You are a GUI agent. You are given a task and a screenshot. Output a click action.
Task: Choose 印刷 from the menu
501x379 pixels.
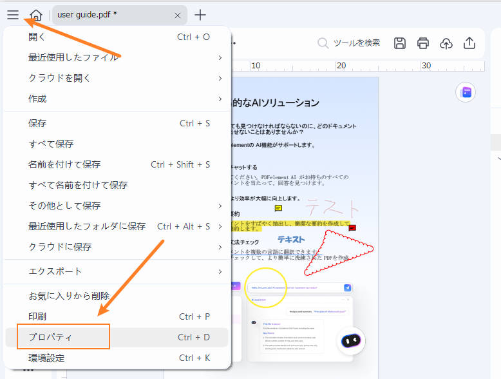[x=117, y=316]
